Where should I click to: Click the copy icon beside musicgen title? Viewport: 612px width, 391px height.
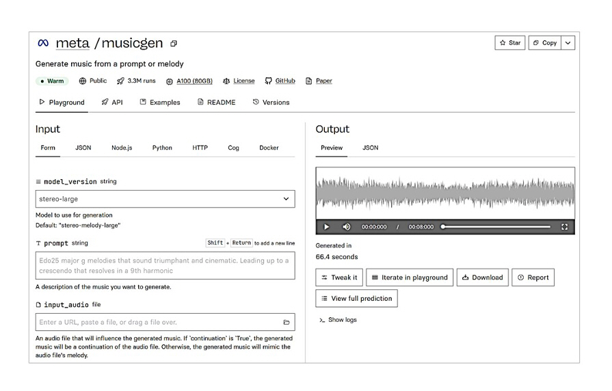pos(174,44)
